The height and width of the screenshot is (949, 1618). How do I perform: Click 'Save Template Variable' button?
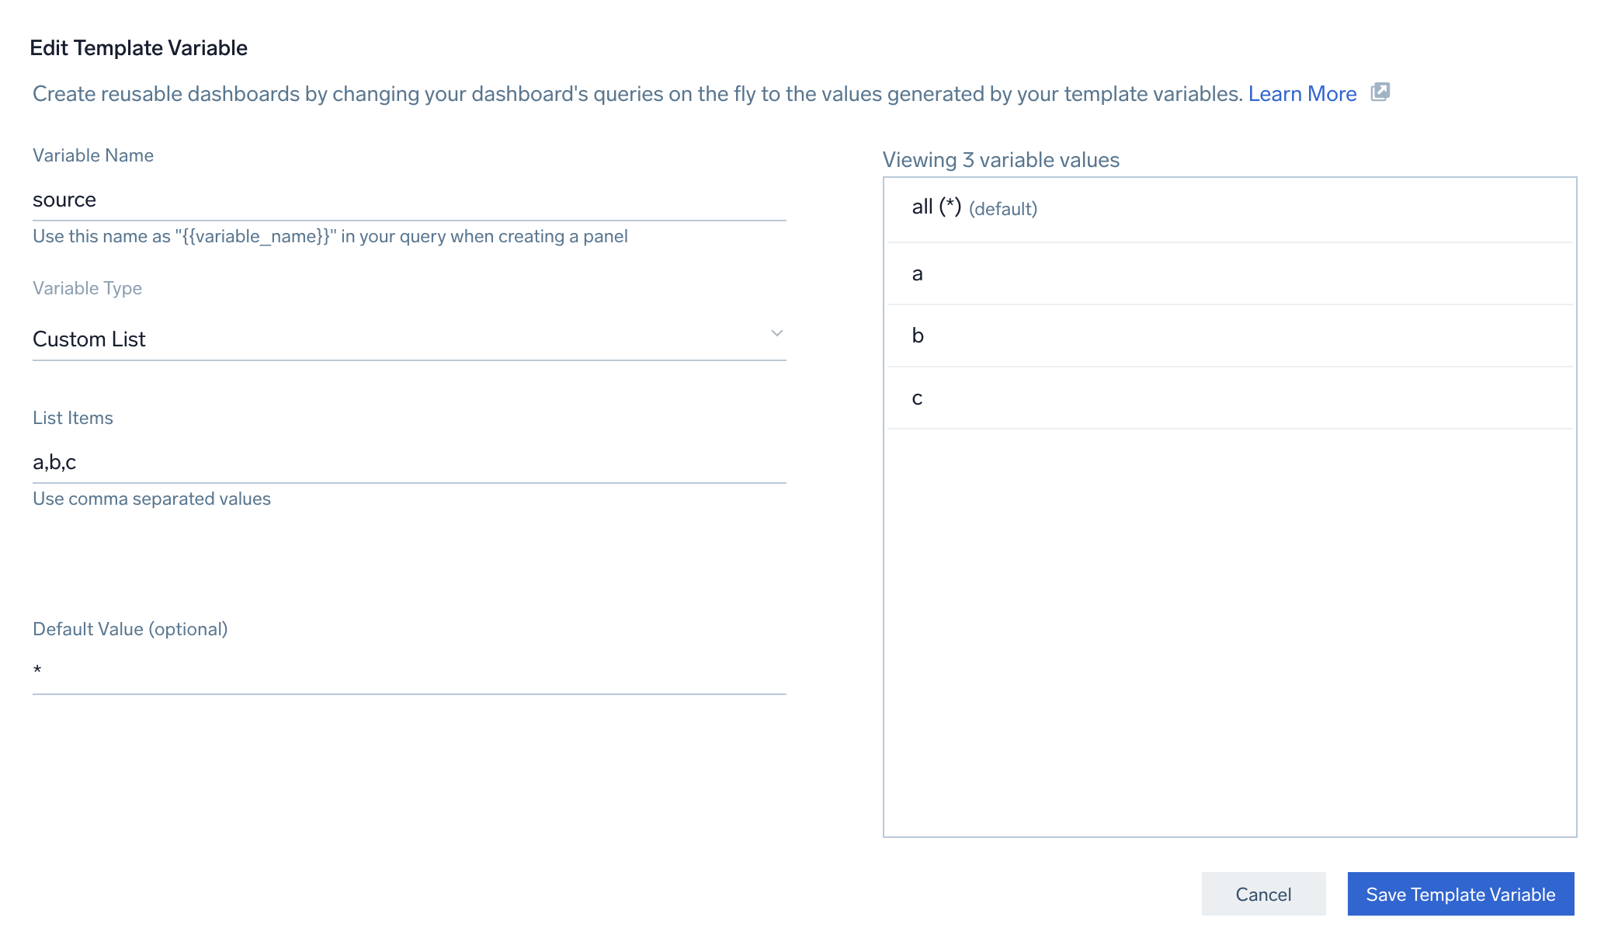[1461, 894]
